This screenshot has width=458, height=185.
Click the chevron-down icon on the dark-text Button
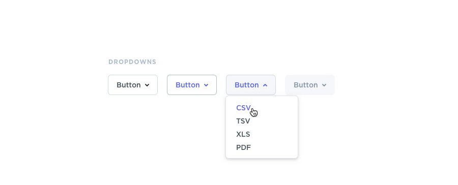147,85
